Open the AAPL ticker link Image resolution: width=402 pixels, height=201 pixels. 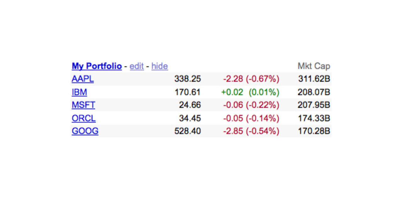(83, 79)
